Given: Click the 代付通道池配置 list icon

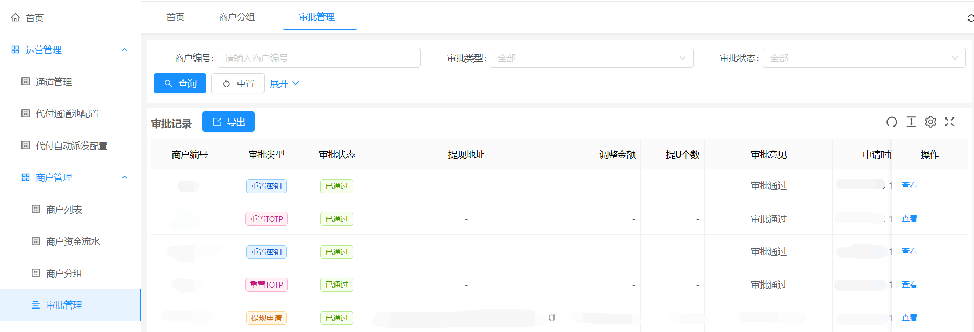Looking at the screenshot, I should click(x=26, y=113).
